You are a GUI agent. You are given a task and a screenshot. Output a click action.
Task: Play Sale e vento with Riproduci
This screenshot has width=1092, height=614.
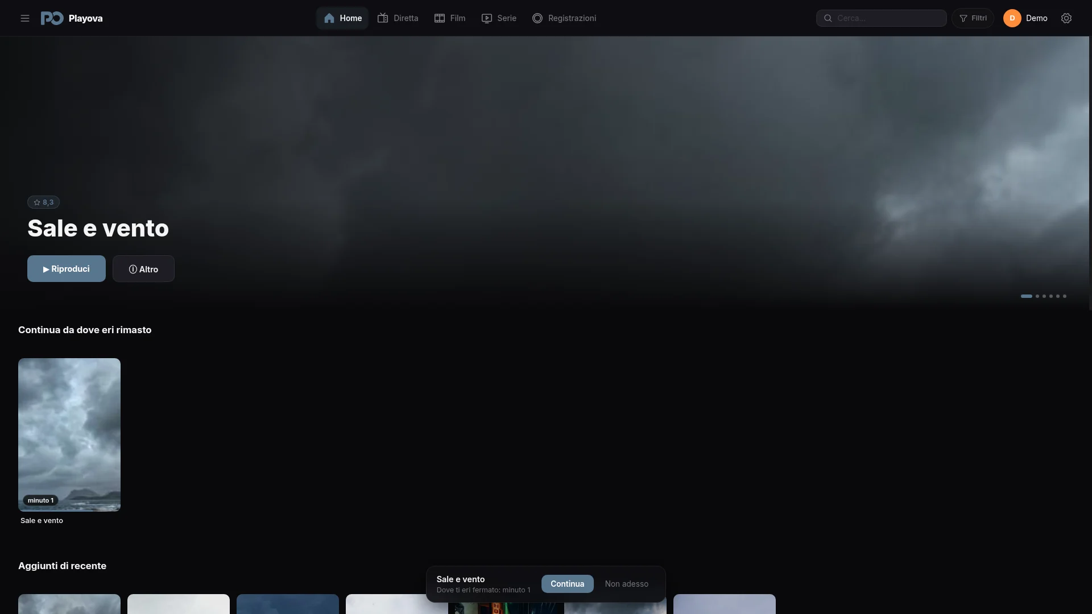click(x=67, y=268)
